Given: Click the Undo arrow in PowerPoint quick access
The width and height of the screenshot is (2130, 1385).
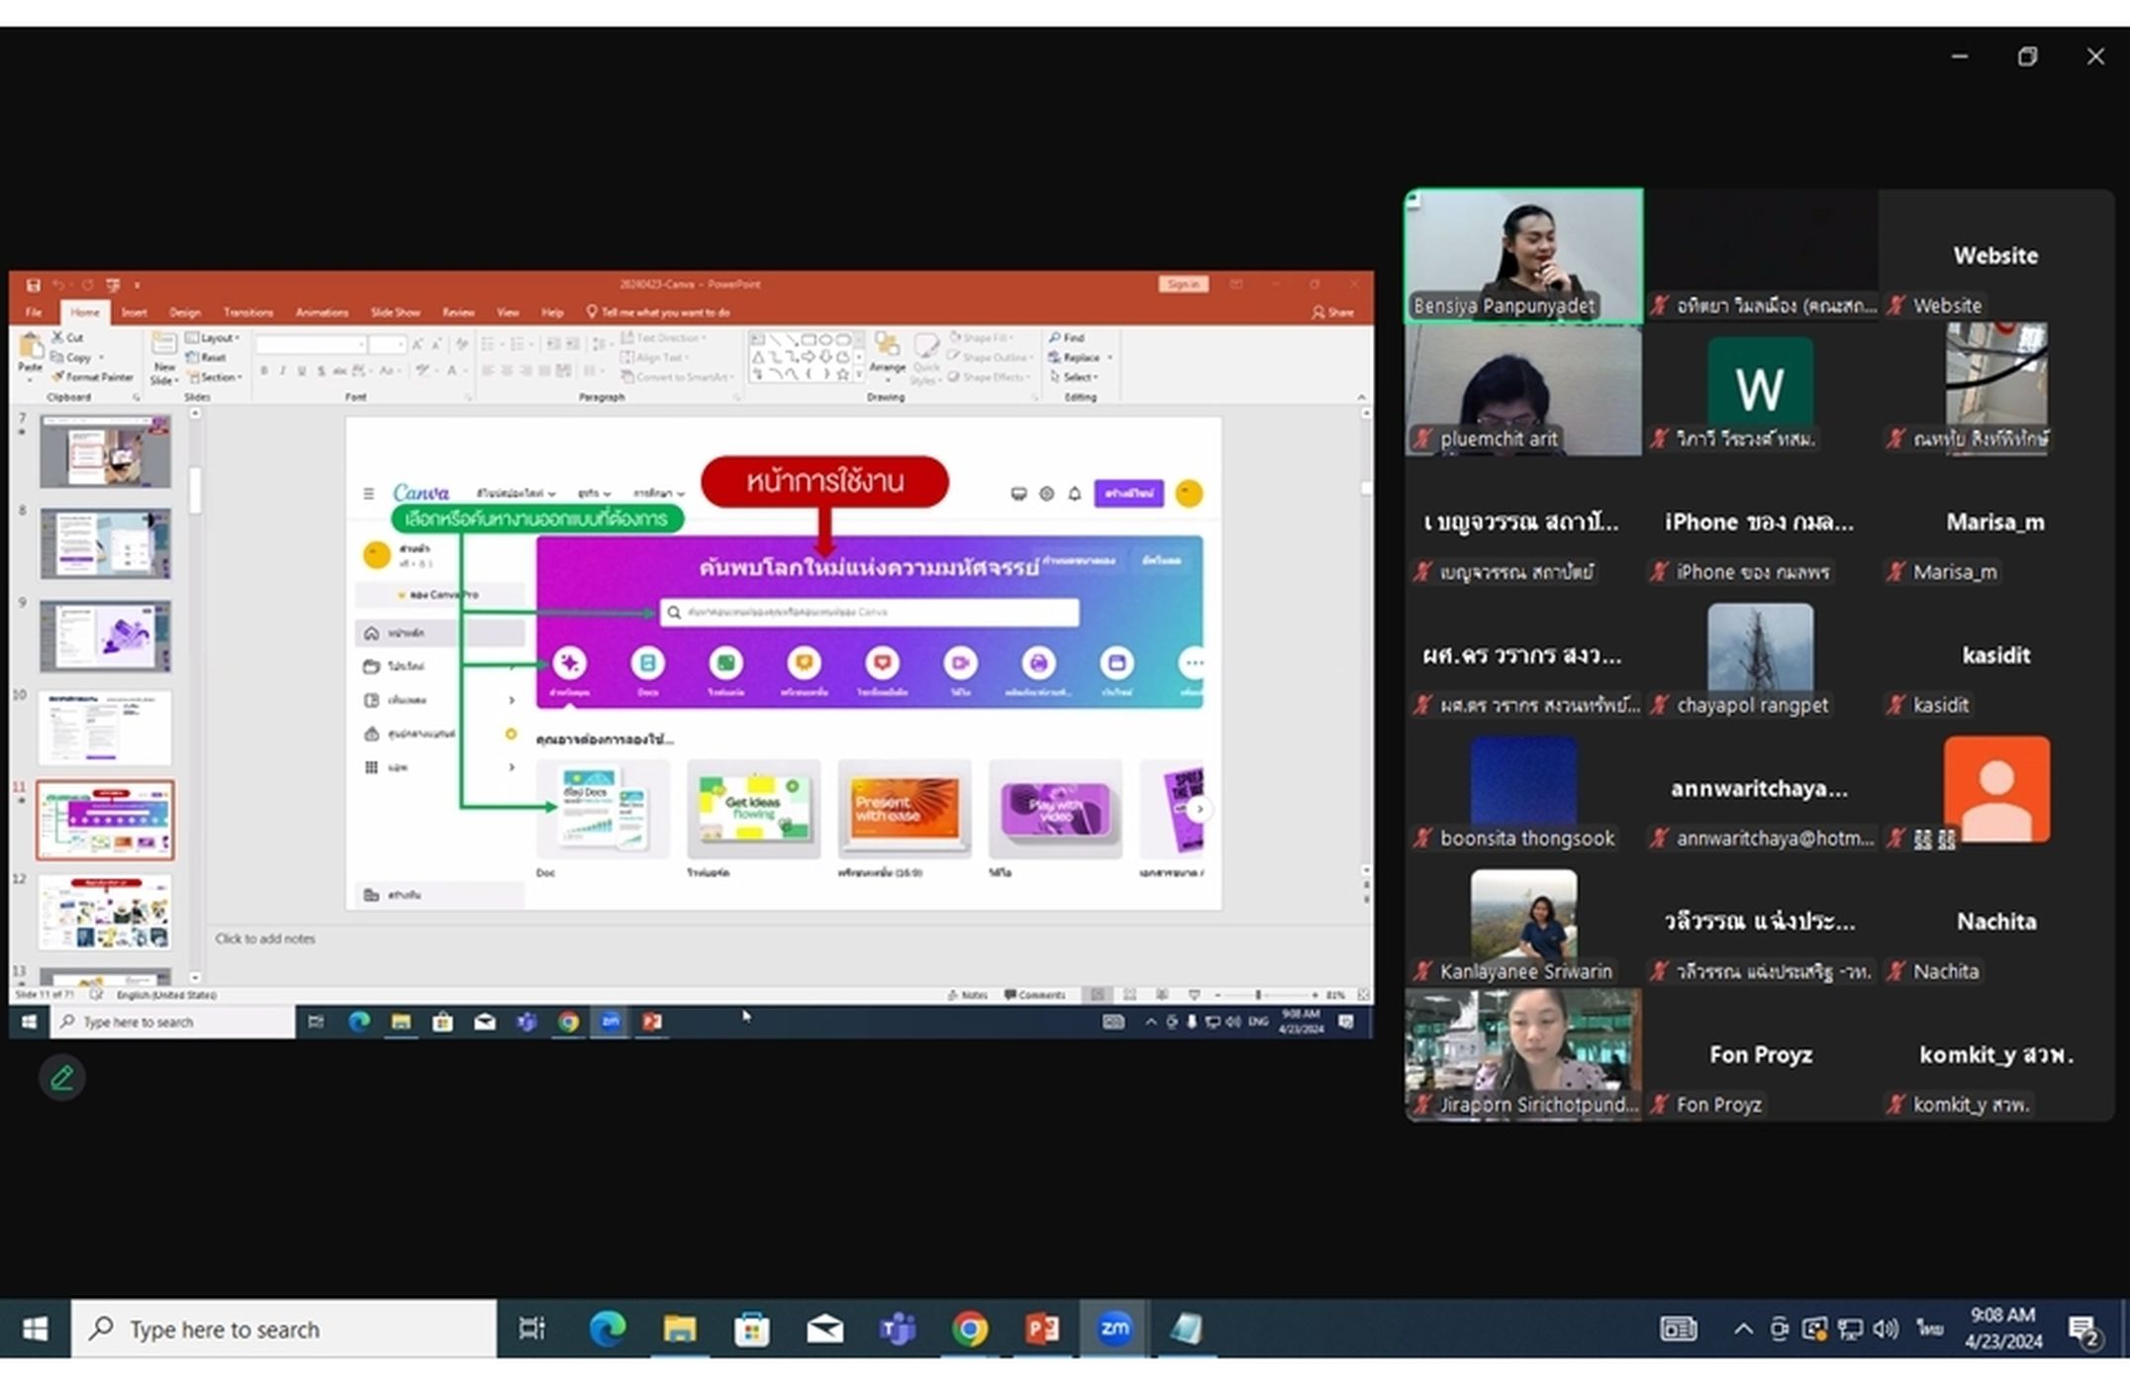Looking at the screenshot, I should pyautogui.click(x=59, y=285).
